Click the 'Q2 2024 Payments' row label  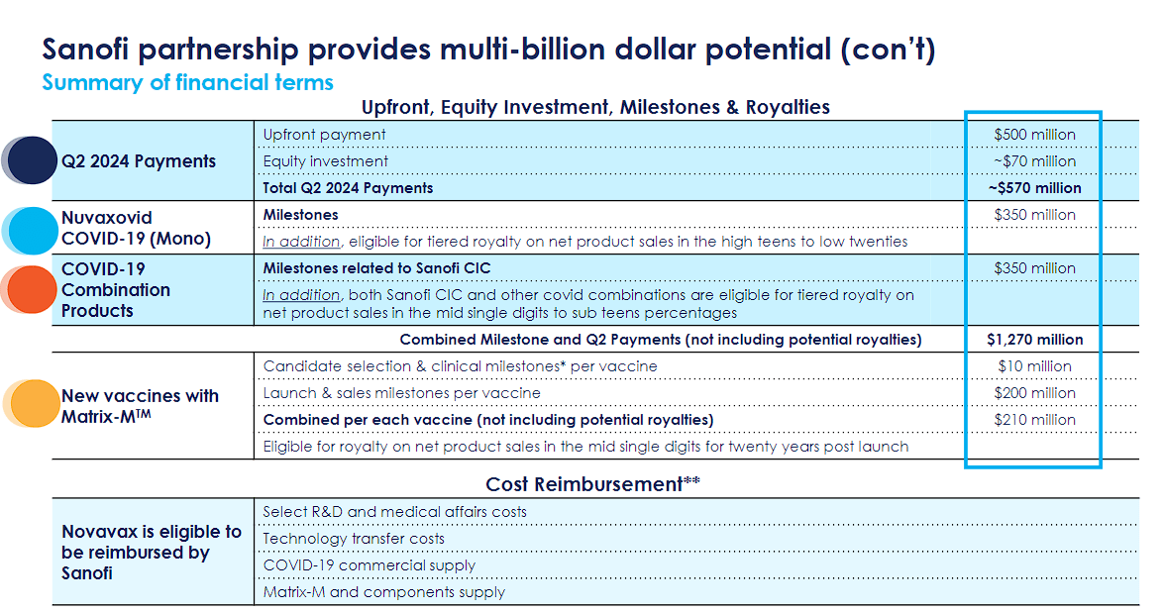(139, 161)
